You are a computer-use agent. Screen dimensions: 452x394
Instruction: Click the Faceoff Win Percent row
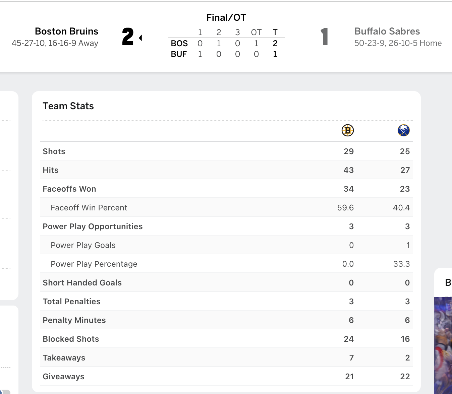click(226, 207)
